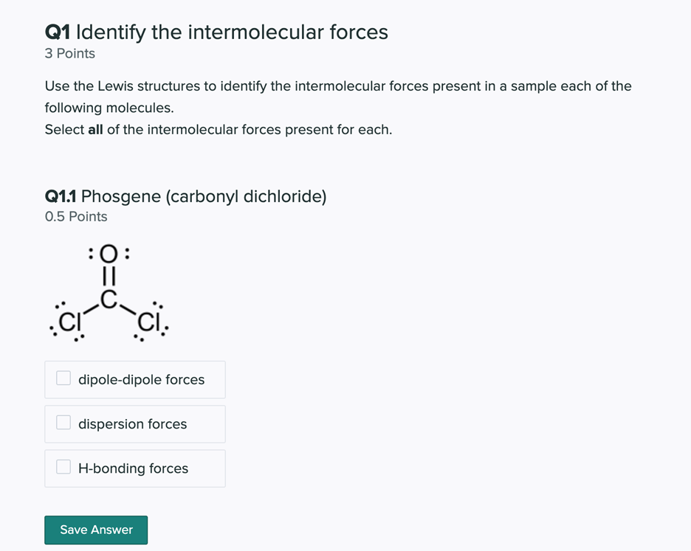Image resolution: width=691 pixels, height=551 pixels.
Task: Check the dipole-dipole forces checkbox
Action: click(63, 378)
